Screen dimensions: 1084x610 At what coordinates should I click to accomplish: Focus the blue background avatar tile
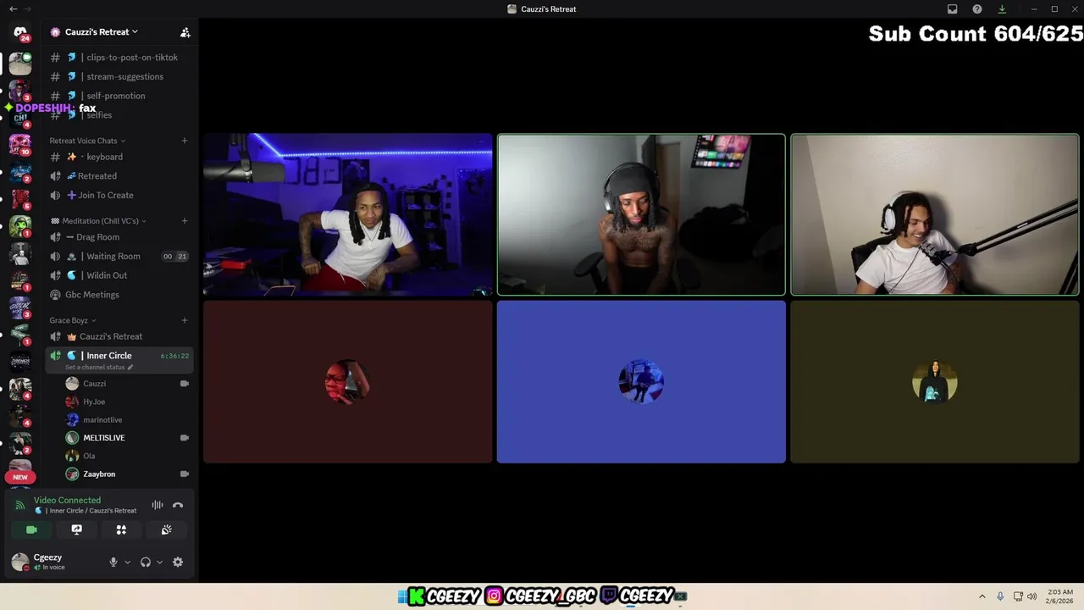click(641, 382)
